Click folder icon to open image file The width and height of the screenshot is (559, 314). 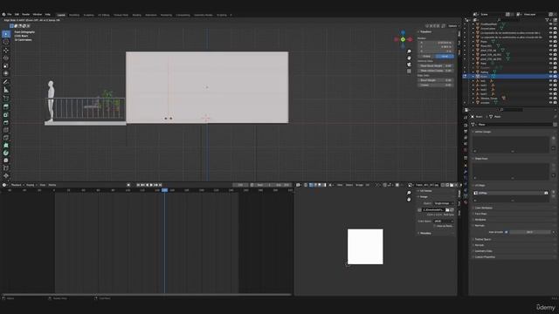[x=447, y=209]
